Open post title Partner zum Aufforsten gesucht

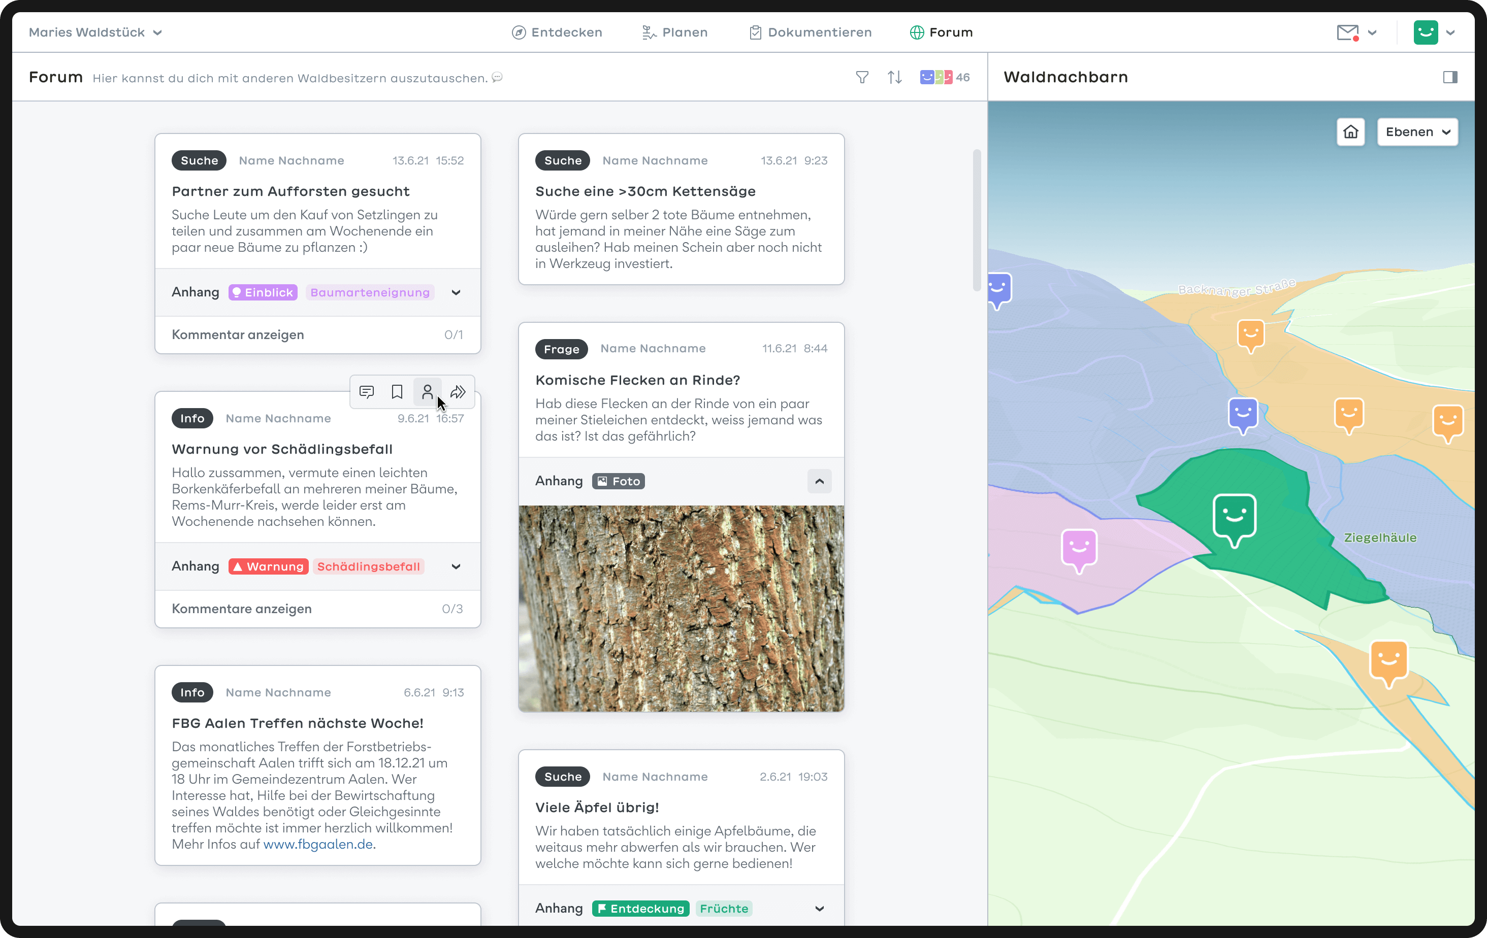coord(290,191)
